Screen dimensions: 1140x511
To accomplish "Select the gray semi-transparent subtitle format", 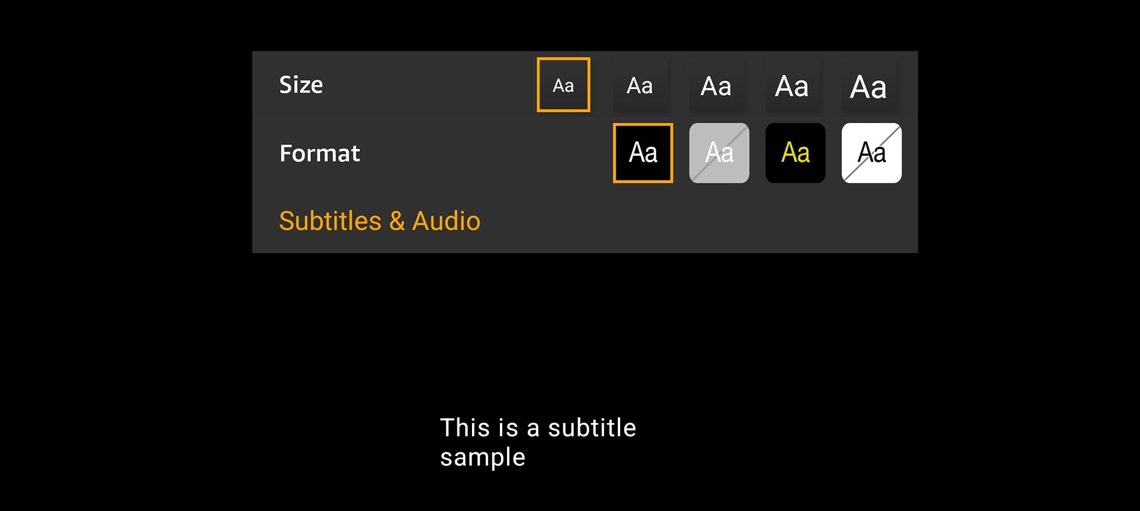I will [x=719, y=153].
